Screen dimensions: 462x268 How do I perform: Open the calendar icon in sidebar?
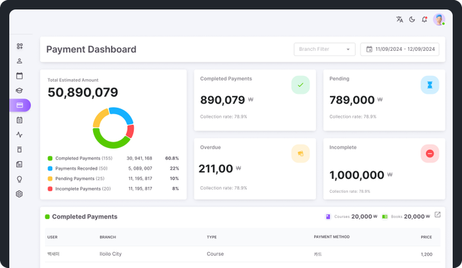19,76
